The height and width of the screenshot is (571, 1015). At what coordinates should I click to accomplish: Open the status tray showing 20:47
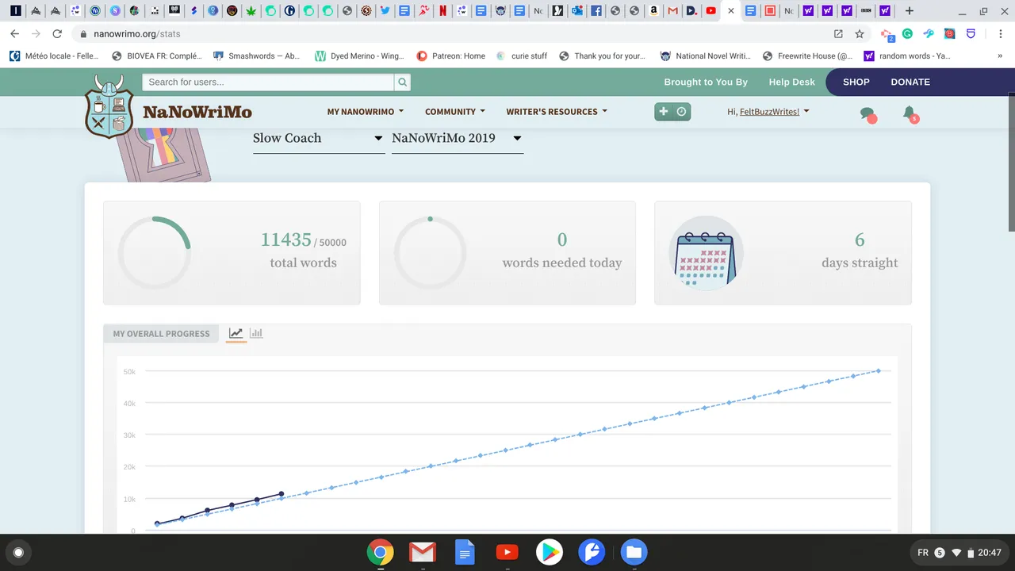pyautogui.click(x=959, y=553)
